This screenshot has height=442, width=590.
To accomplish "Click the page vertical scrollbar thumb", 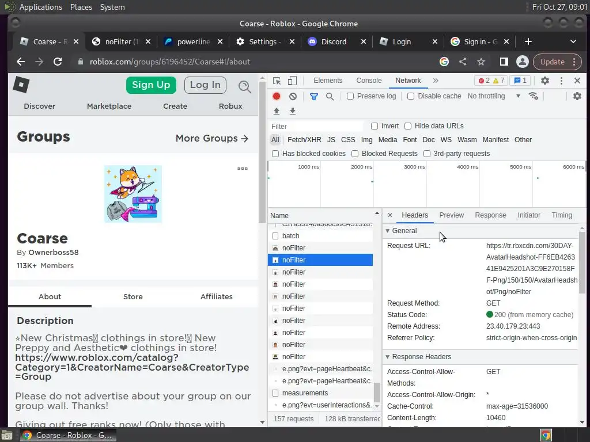I will pos(262,152).
